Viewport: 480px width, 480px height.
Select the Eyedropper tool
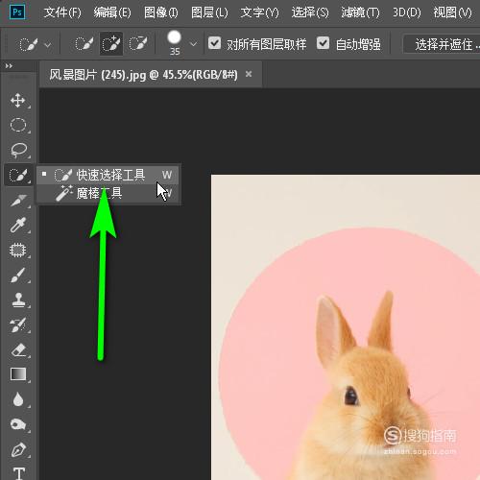[x=18, y=225]
